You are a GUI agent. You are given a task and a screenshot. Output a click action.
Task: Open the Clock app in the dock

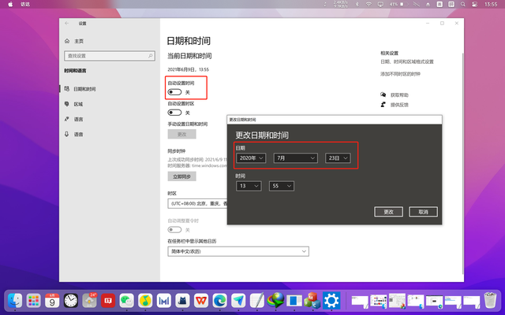click(71, 301)
